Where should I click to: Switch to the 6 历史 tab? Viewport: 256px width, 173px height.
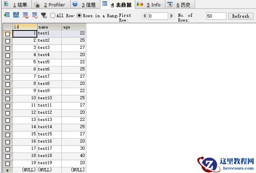coord(180,4)
